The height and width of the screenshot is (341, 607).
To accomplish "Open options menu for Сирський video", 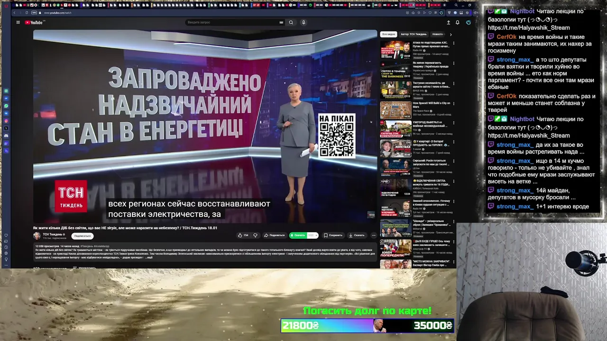I will pos(453,161).
